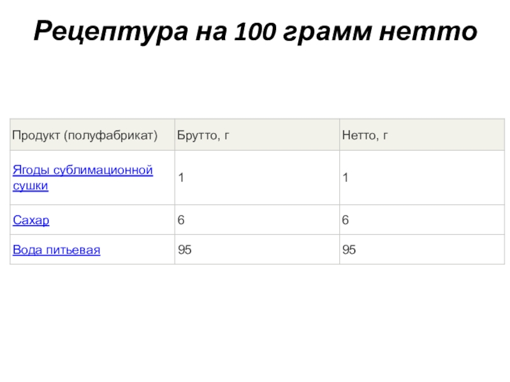
Task: Select the 'Брутто, г' column header
Action: point(203,135)
